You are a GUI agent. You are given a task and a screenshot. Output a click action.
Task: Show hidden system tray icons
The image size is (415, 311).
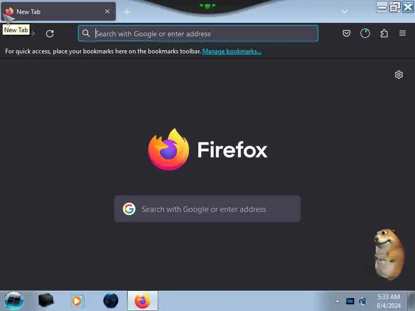click(x=338, y=301)
